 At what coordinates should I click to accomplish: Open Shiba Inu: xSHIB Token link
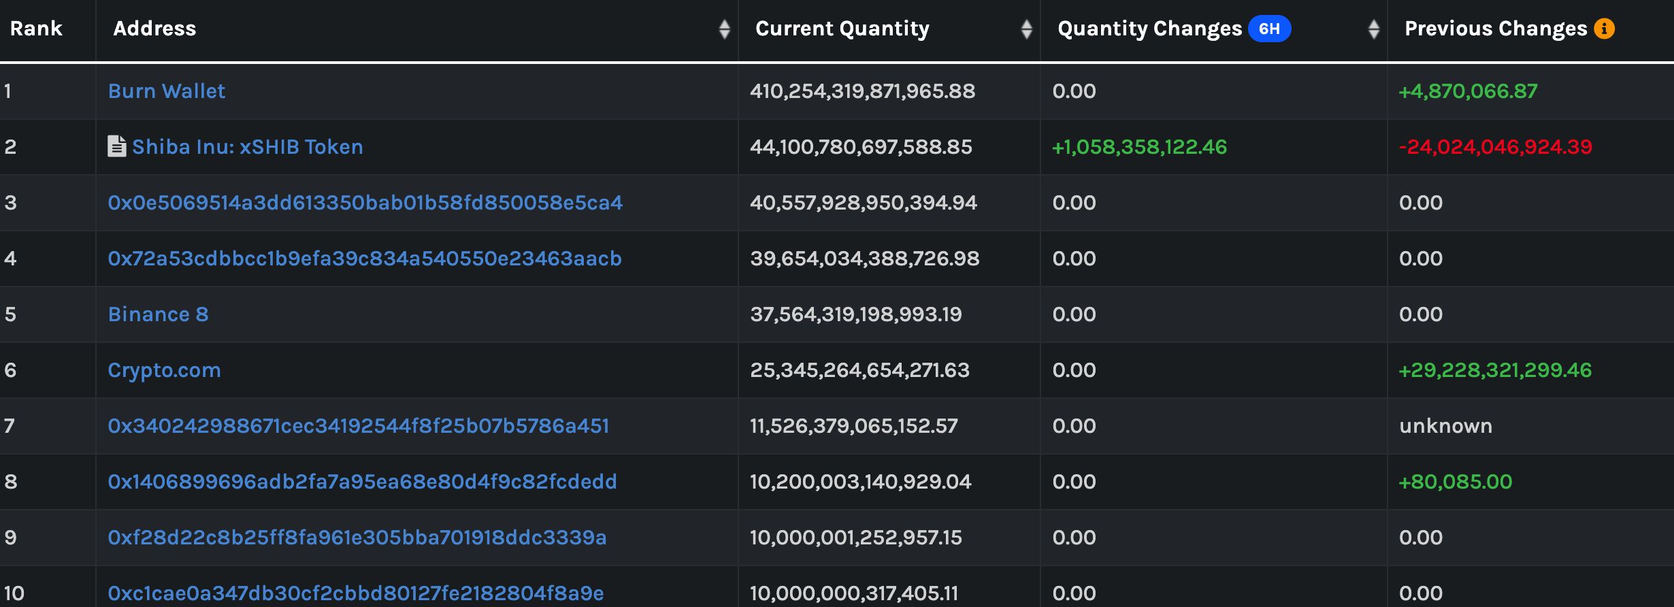(x=247, y=147)
